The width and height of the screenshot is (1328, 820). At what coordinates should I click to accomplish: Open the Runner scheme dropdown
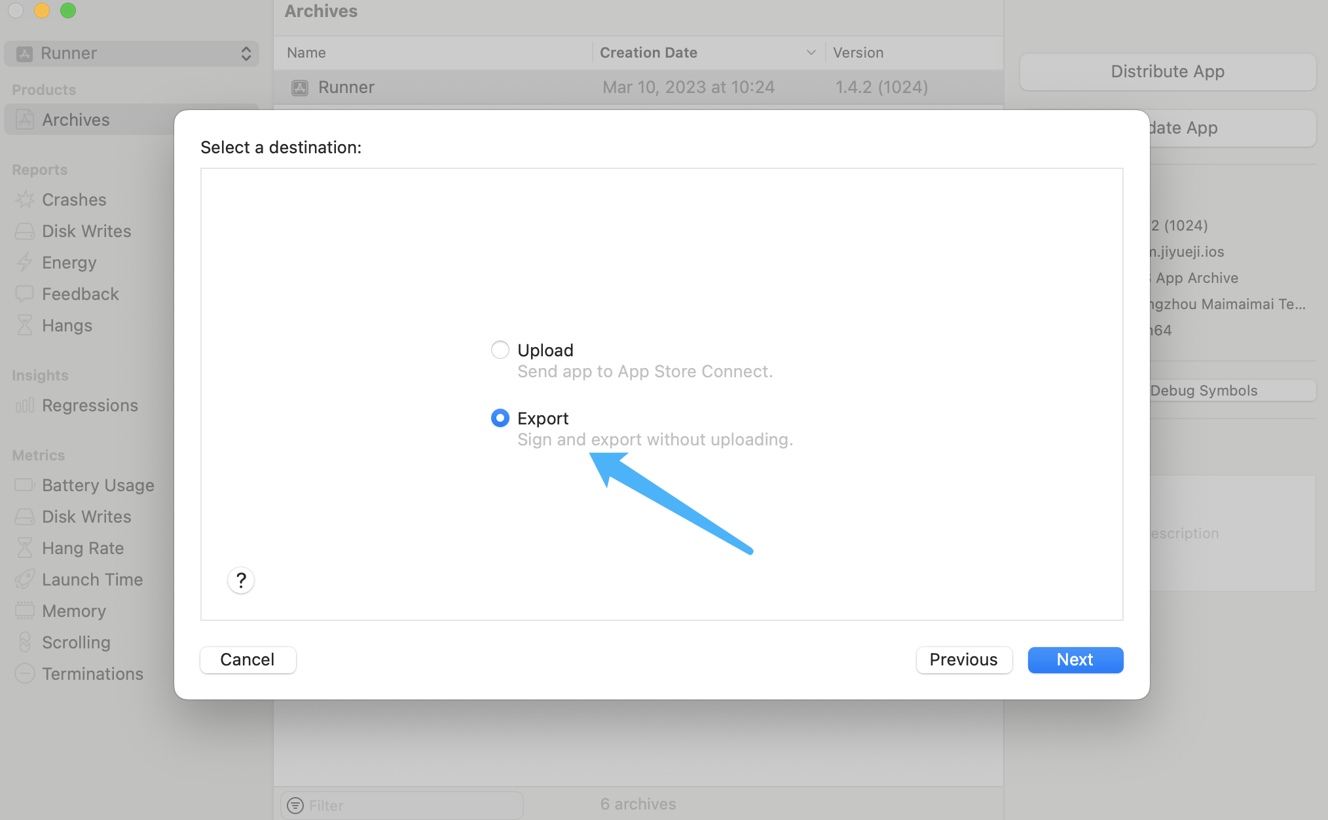tap(132, 53)
